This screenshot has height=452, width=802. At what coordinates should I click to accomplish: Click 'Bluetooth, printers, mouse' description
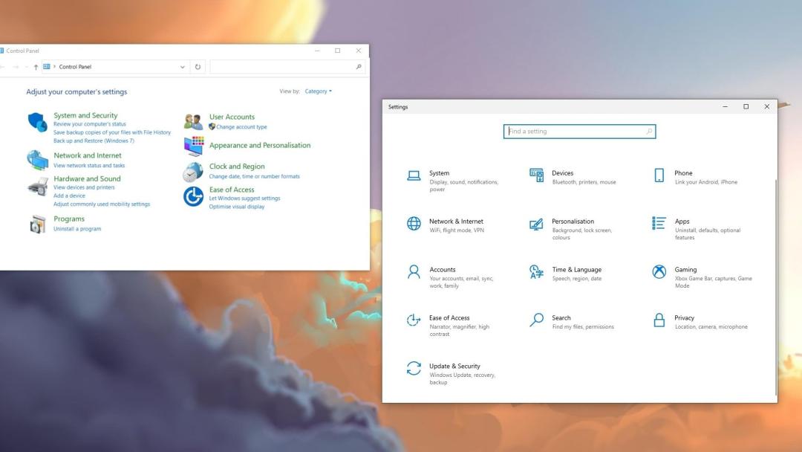click(x=584, y=181)
